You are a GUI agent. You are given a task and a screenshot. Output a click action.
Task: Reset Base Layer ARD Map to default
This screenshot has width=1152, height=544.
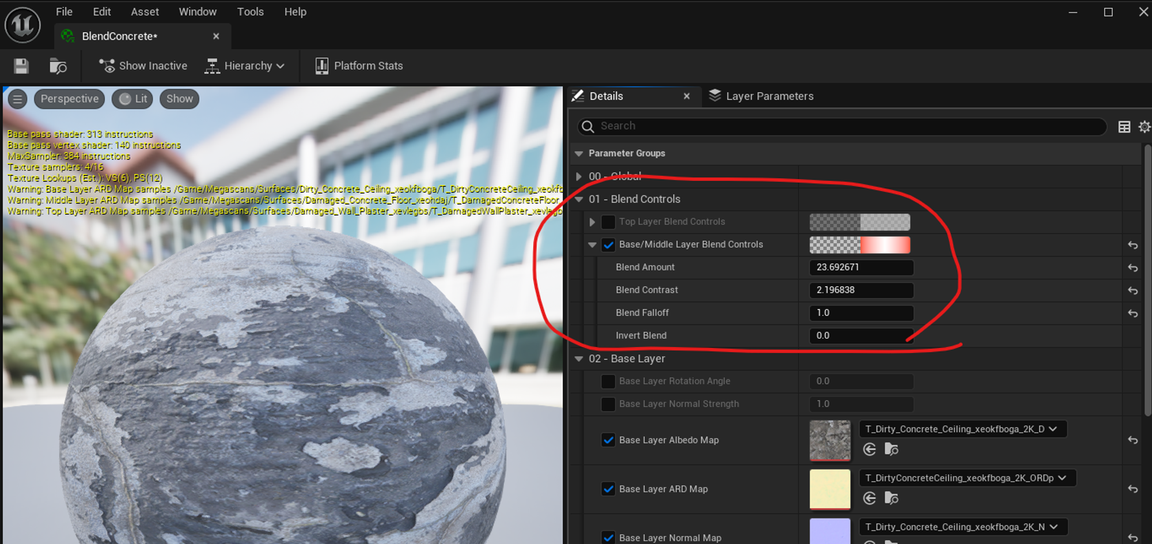coord(1133,489)
